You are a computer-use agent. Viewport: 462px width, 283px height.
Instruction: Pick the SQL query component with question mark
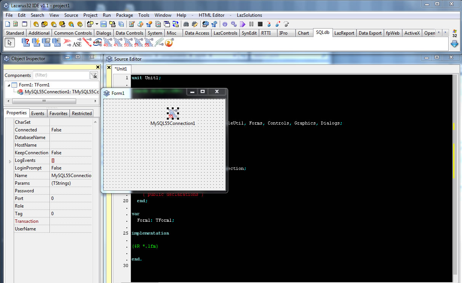[26, 43]
